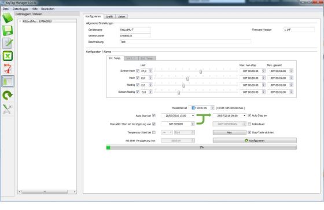Toggle the Stop-Taste aktiviert checkbox
This screenshot has height=210, width=324.
click(x=249, y=132)
